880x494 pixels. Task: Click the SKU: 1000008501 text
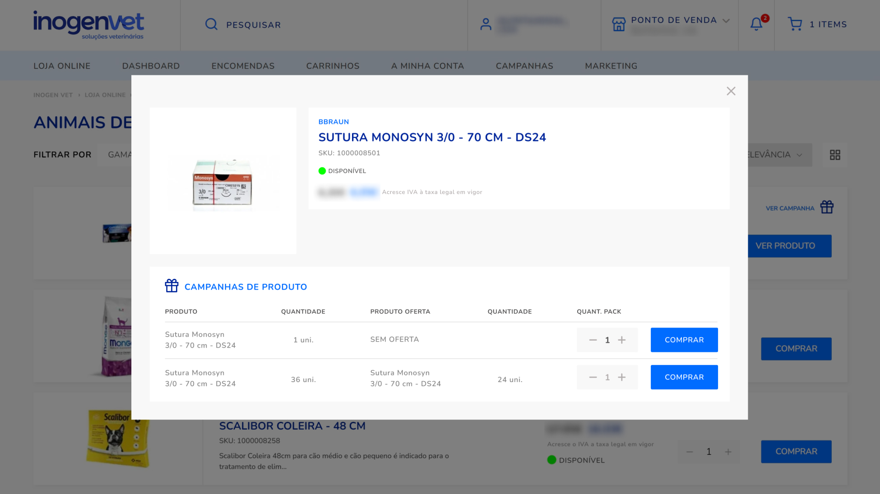349,153
